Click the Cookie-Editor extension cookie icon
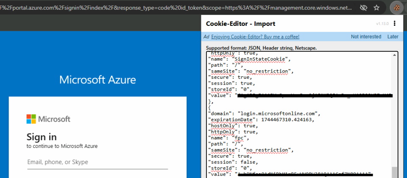 pyautogui.click(x=396, y=8)
